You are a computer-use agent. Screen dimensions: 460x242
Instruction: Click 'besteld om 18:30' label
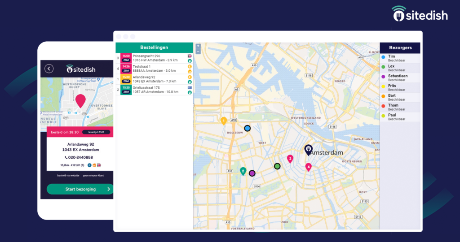coord(65,132)
